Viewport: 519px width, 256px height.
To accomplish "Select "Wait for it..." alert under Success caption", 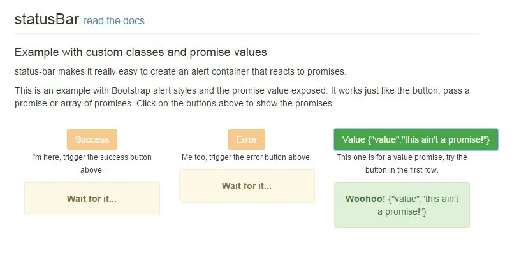I will [92, 199].
